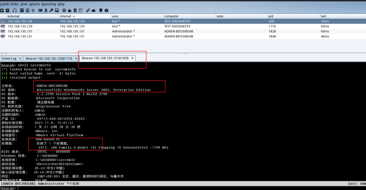Close Beacon 192.168.135.131@1828 tab
This screenshot has height=190, width=366.
pyautogui.click(x=133, y=58)
